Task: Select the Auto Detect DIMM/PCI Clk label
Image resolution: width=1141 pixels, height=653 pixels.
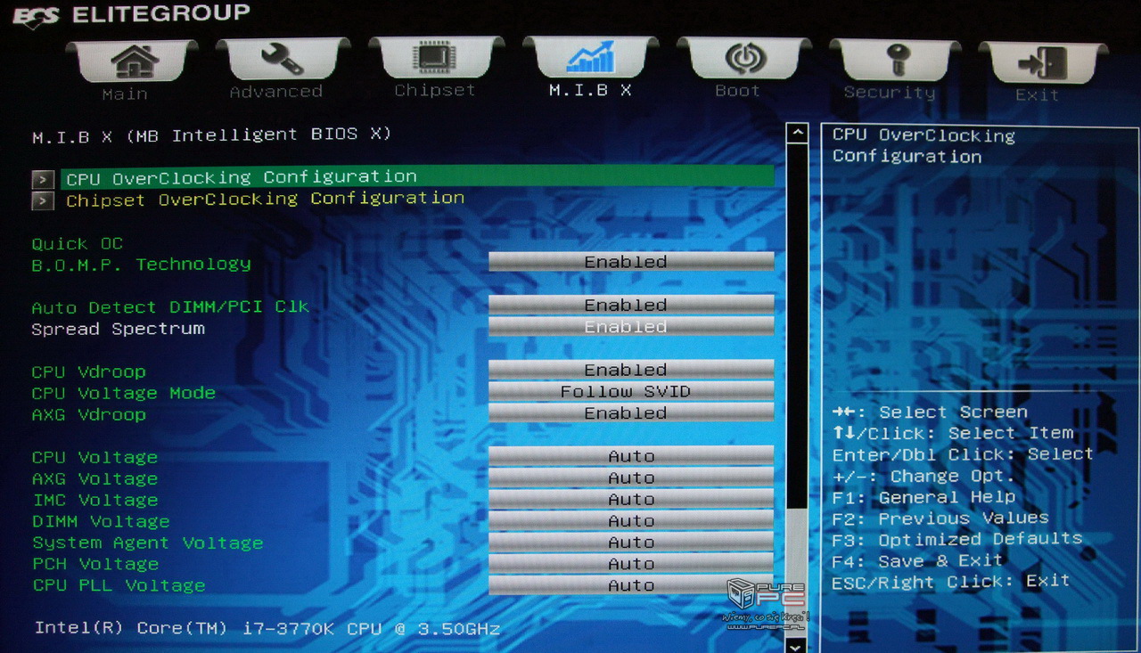Action: 170,307
